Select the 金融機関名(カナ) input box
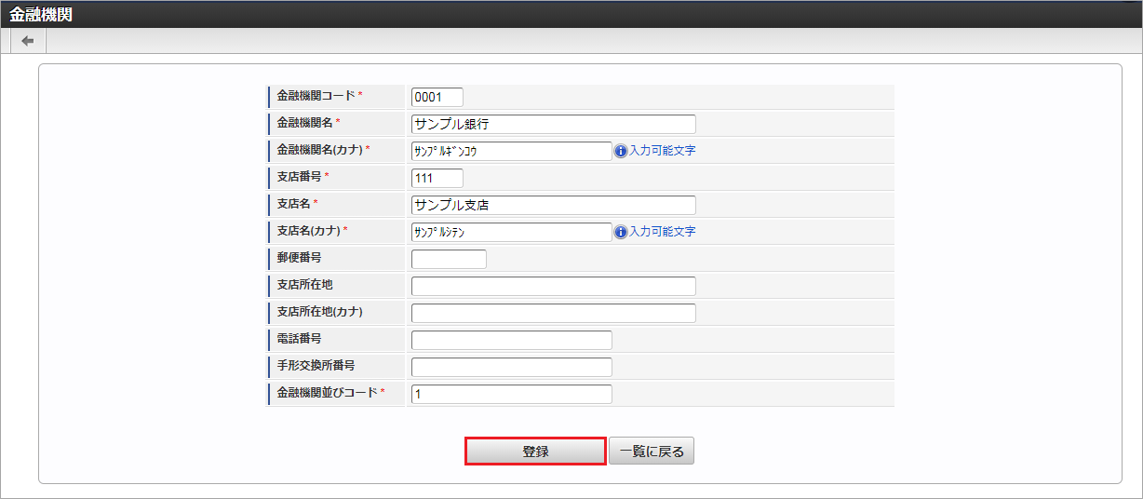Image resolution: width=1143 pixels, height=499 pixels. (x=511, y=151)
